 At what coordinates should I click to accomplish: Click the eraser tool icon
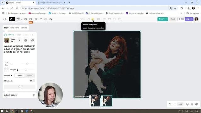[x=89, y=19]
